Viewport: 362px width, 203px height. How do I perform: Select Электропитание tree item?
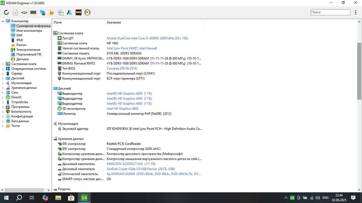pyautogui.click(x=28, y=49)
